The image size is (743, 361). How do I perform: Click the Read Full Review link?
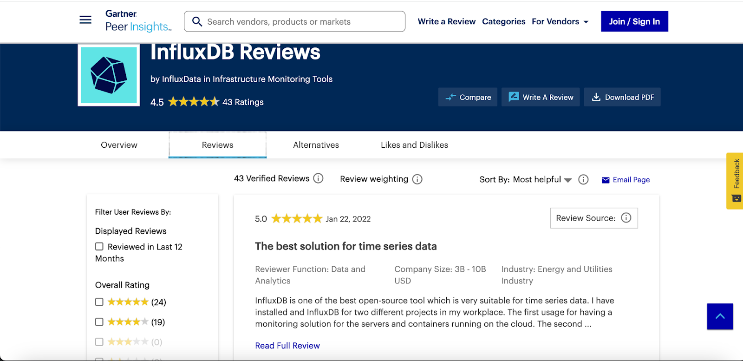(287, 346)
